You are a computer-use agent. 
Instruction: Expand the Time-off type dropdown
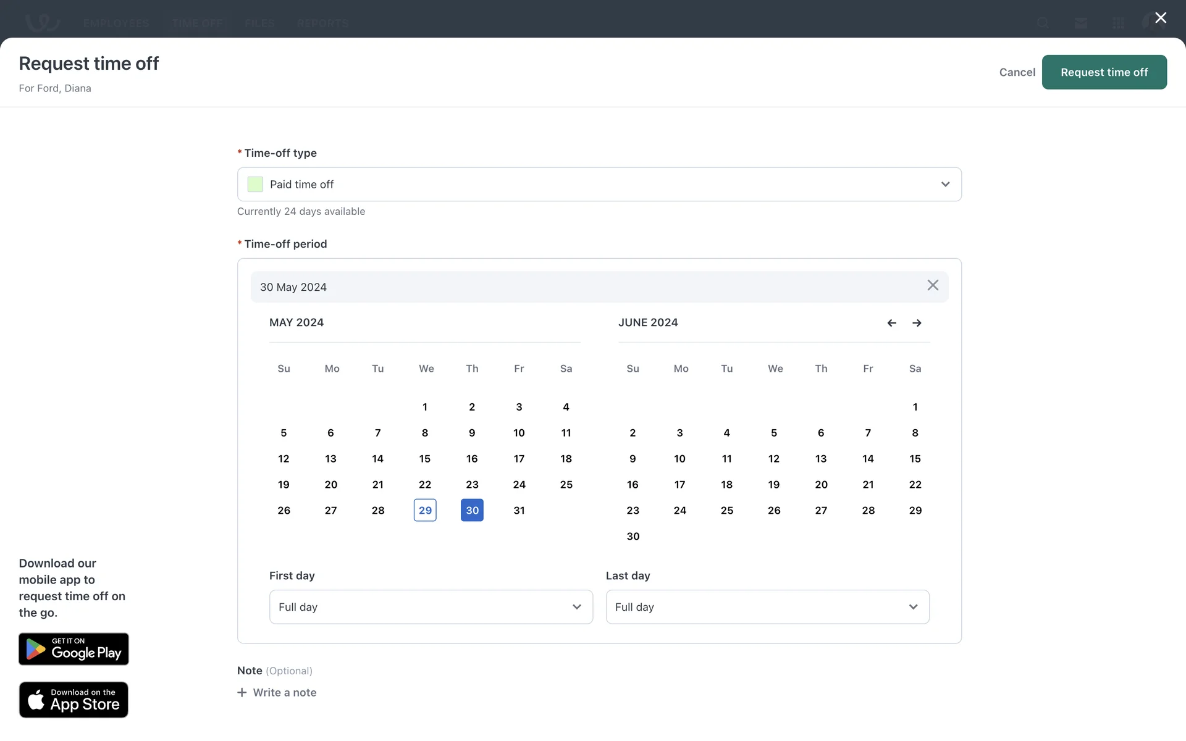(x=945, y=184)
